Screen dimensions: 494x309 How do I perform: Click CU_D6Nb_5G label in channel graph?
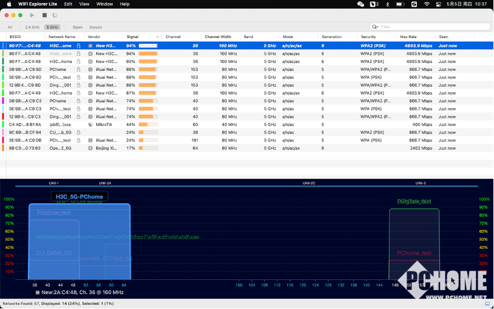(x=54, y=253)
